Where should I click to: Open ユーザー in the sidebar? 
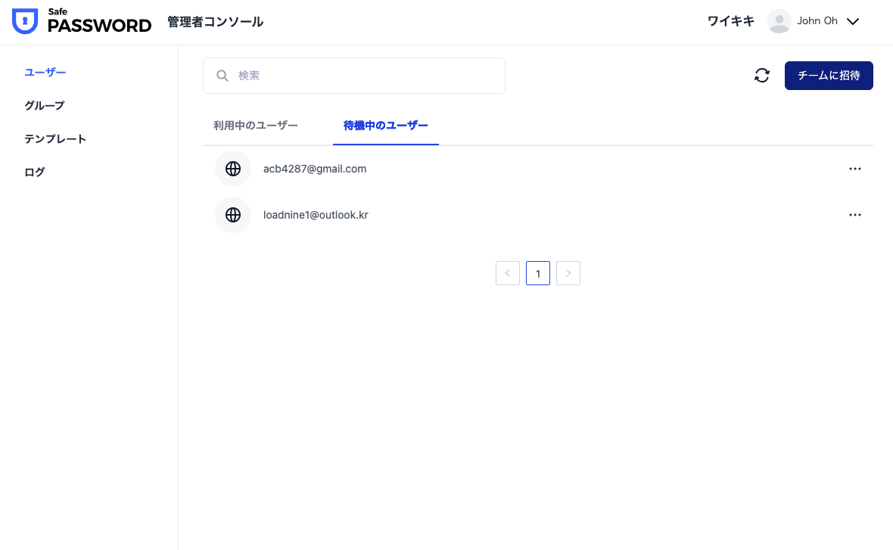tap(45, 73)
